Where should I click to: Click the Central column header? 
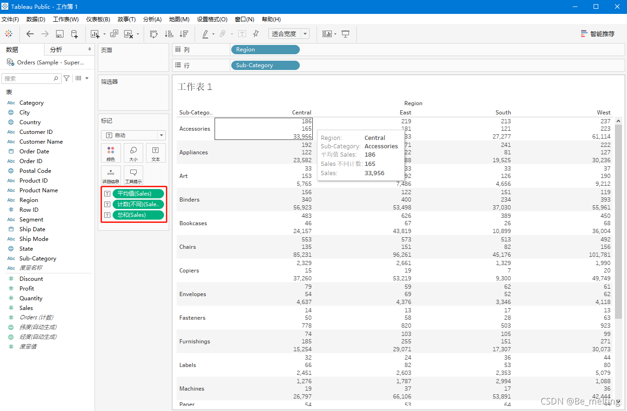pyautogui.click(x=302, y=113)
